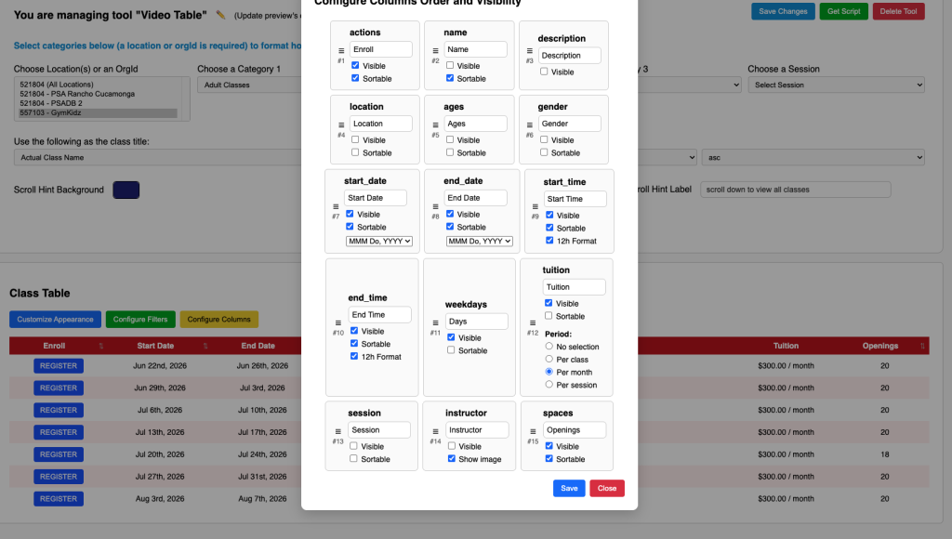This screenshot has width=952, height=539.
Task: Click the drag handle for actions column
Action: [x=341, y=50]
